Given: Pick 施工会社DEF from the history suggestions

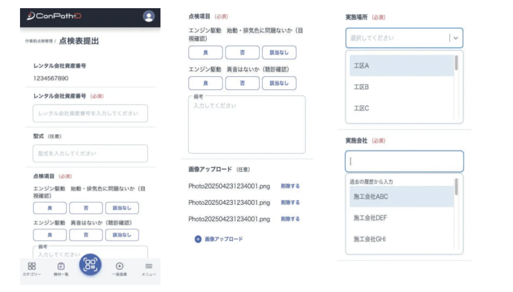Looking at the screenshot, I should [x=370, y=218].
